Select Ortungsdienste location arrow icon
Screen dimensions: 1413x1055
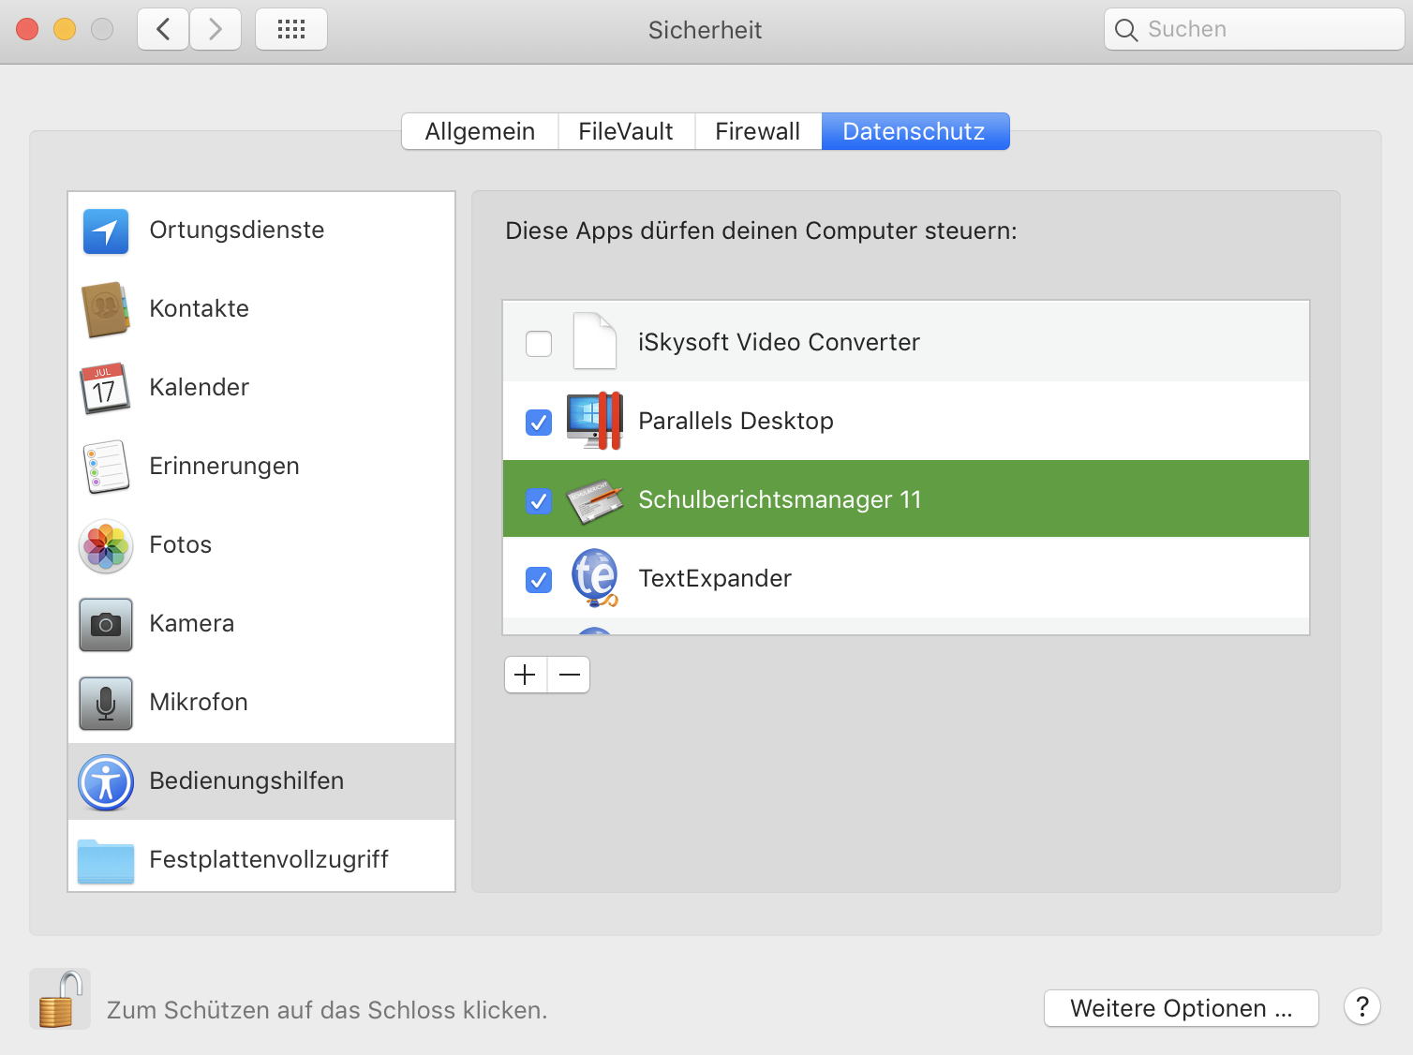[106, 231]
